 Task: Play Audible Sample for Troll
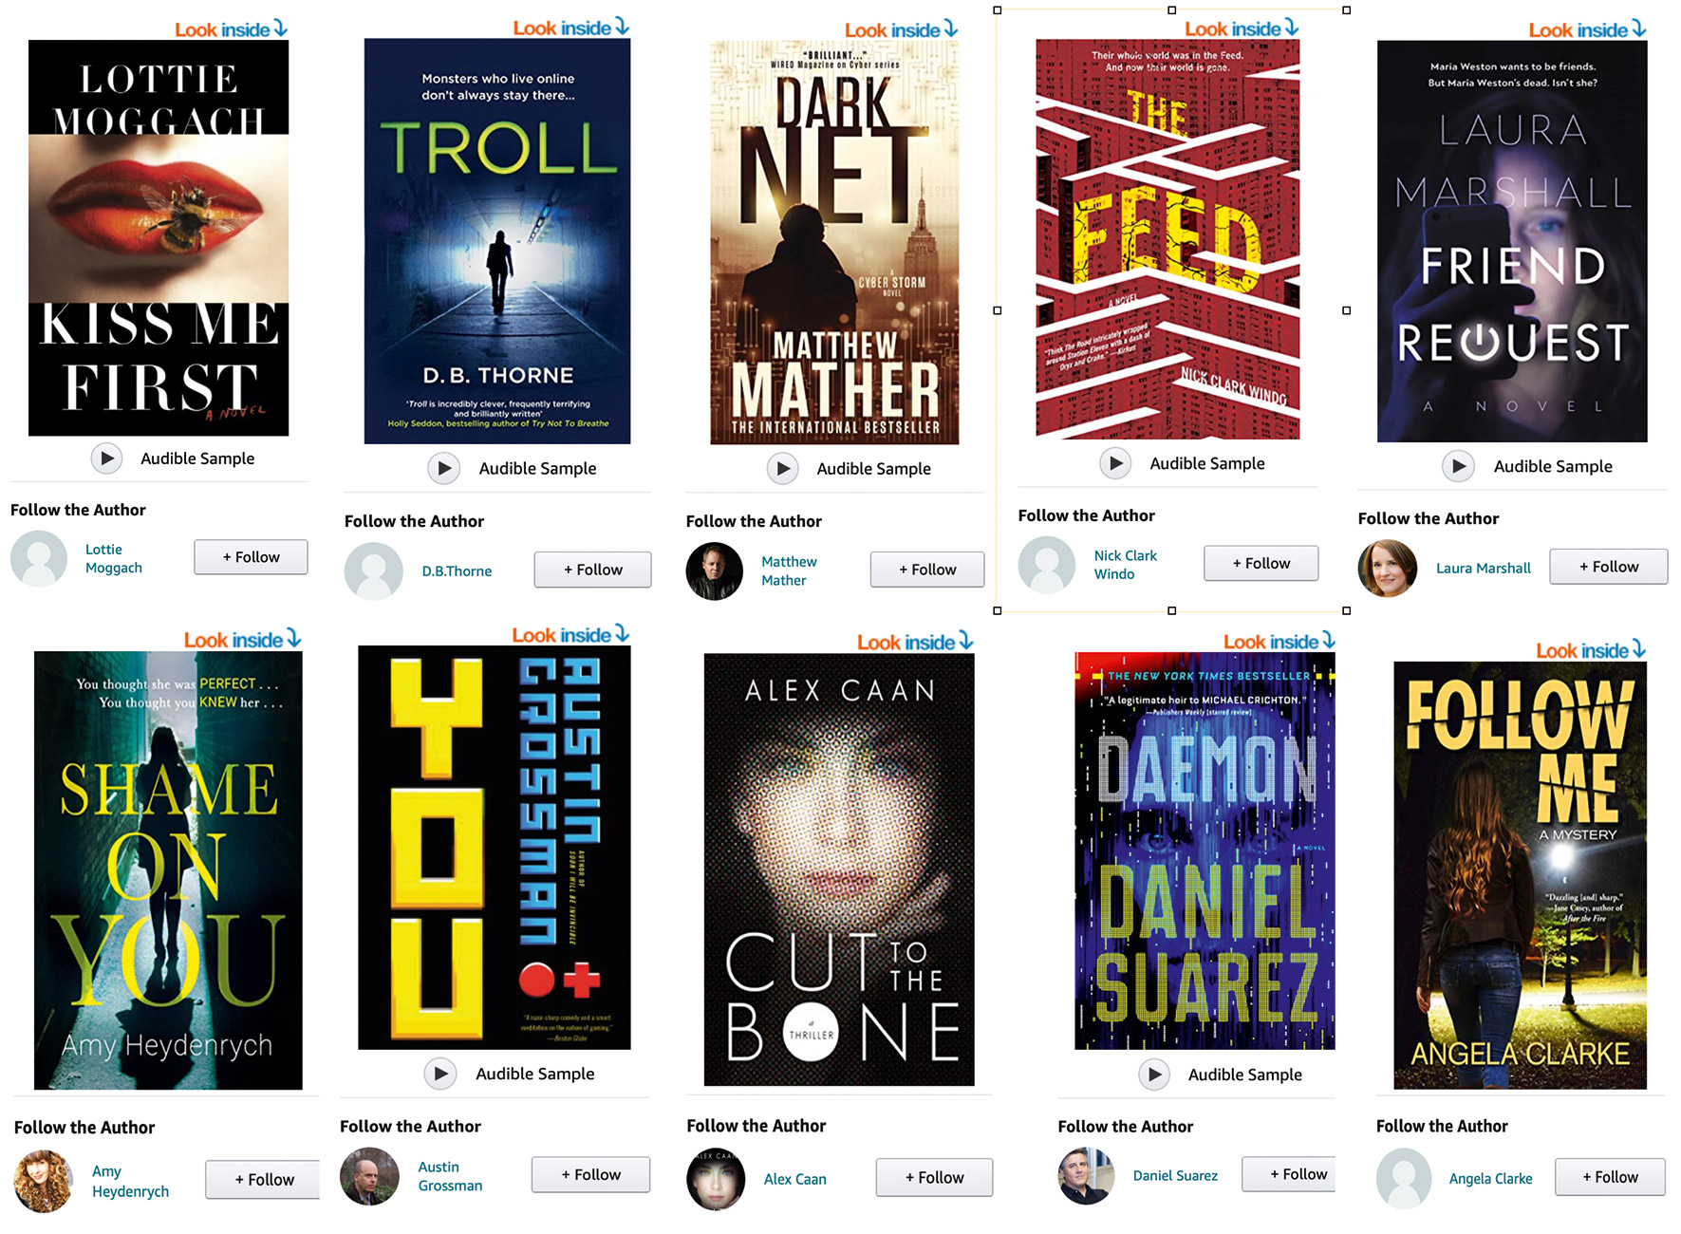pos(443,468)
